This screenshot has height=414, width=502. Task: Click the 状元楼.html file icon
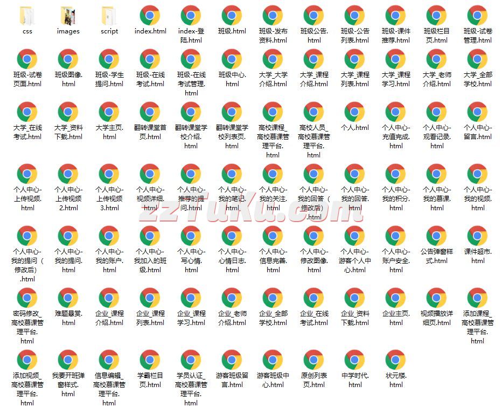click(395, 360)
